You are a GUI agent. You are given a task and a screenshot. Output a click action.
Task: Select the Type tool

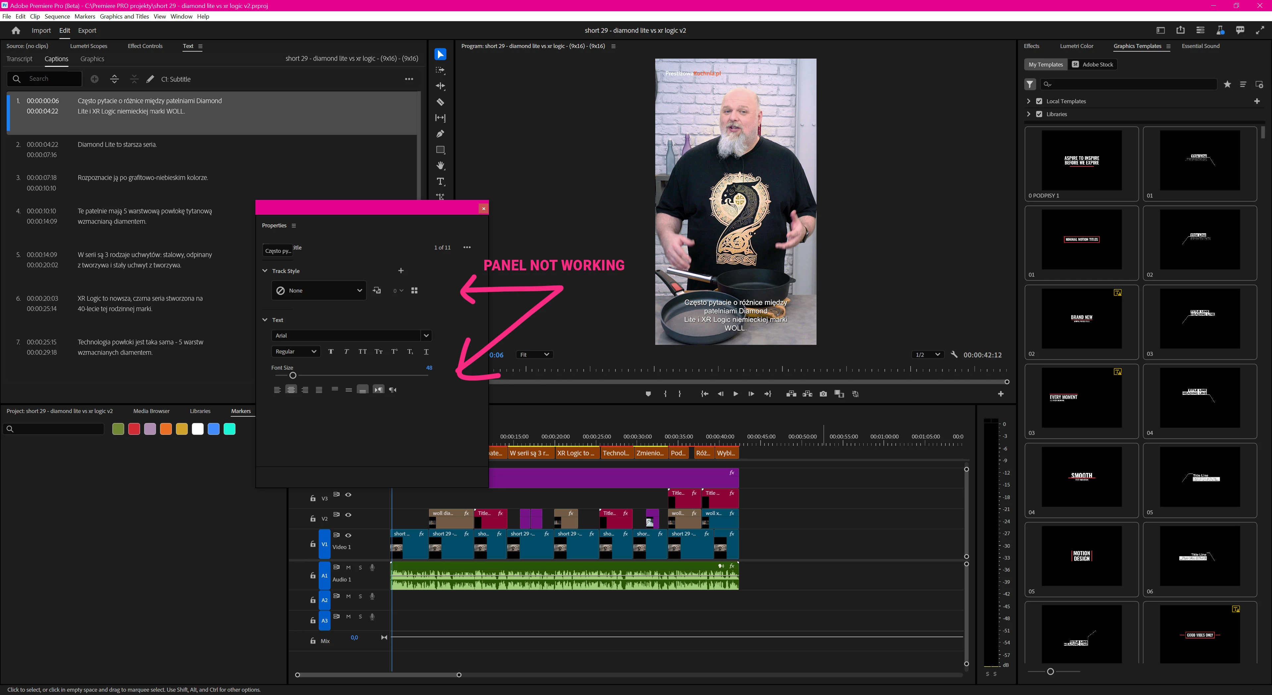point(440,181)
